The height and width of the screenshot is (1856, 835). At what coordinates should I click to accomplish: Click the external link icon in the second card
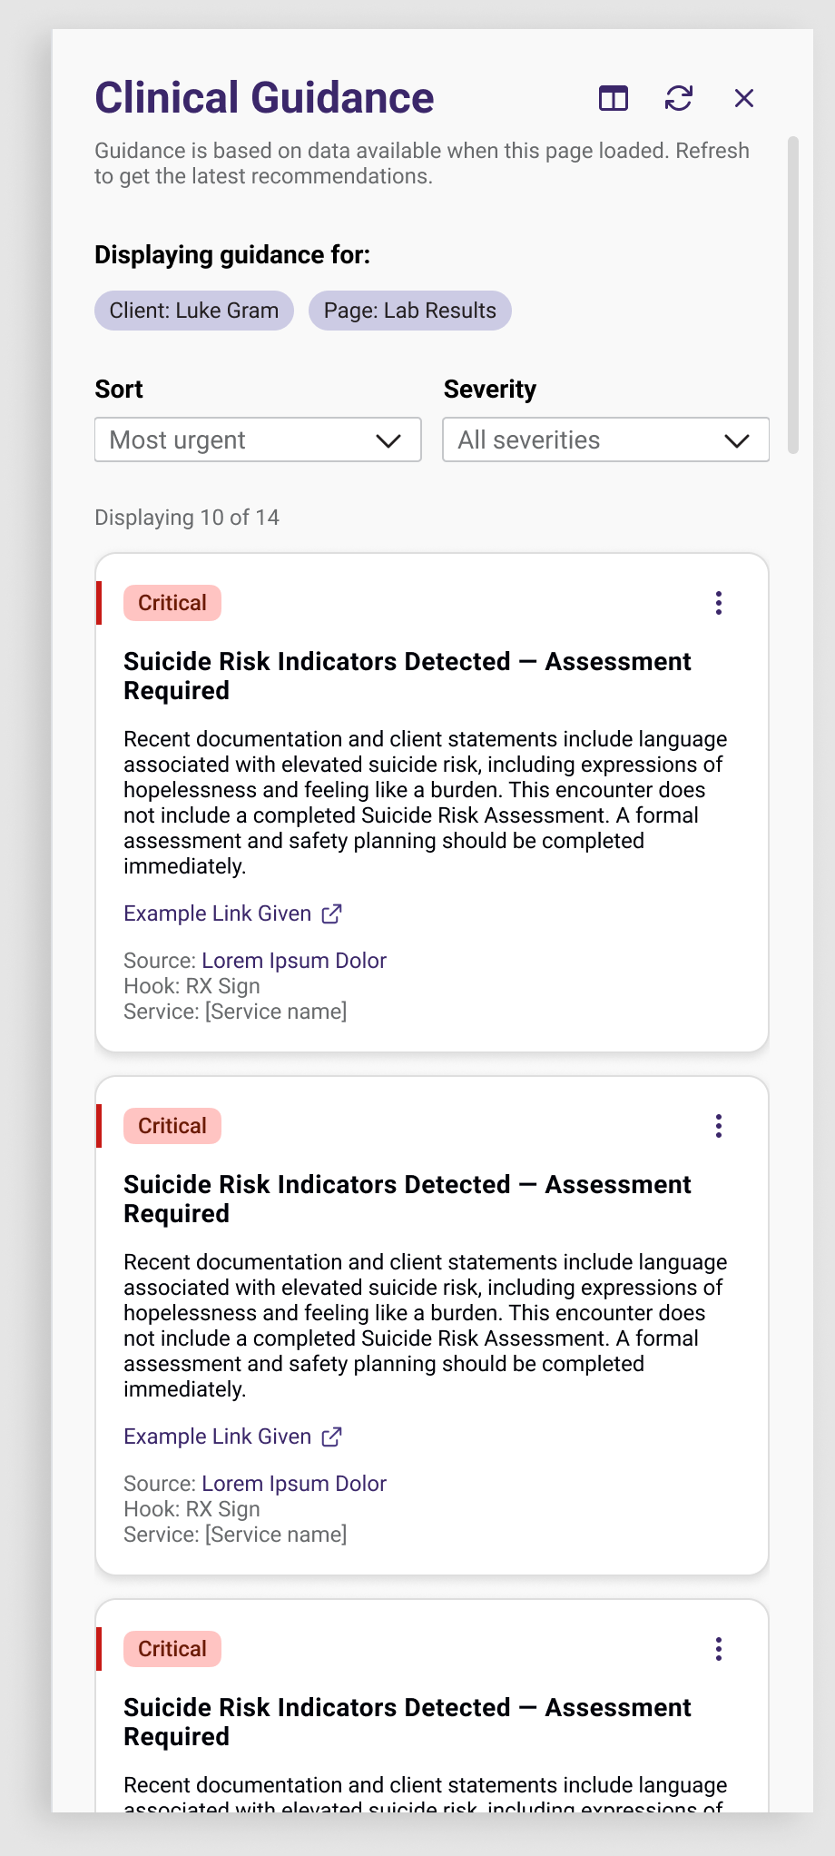(x=332, y=1436)
